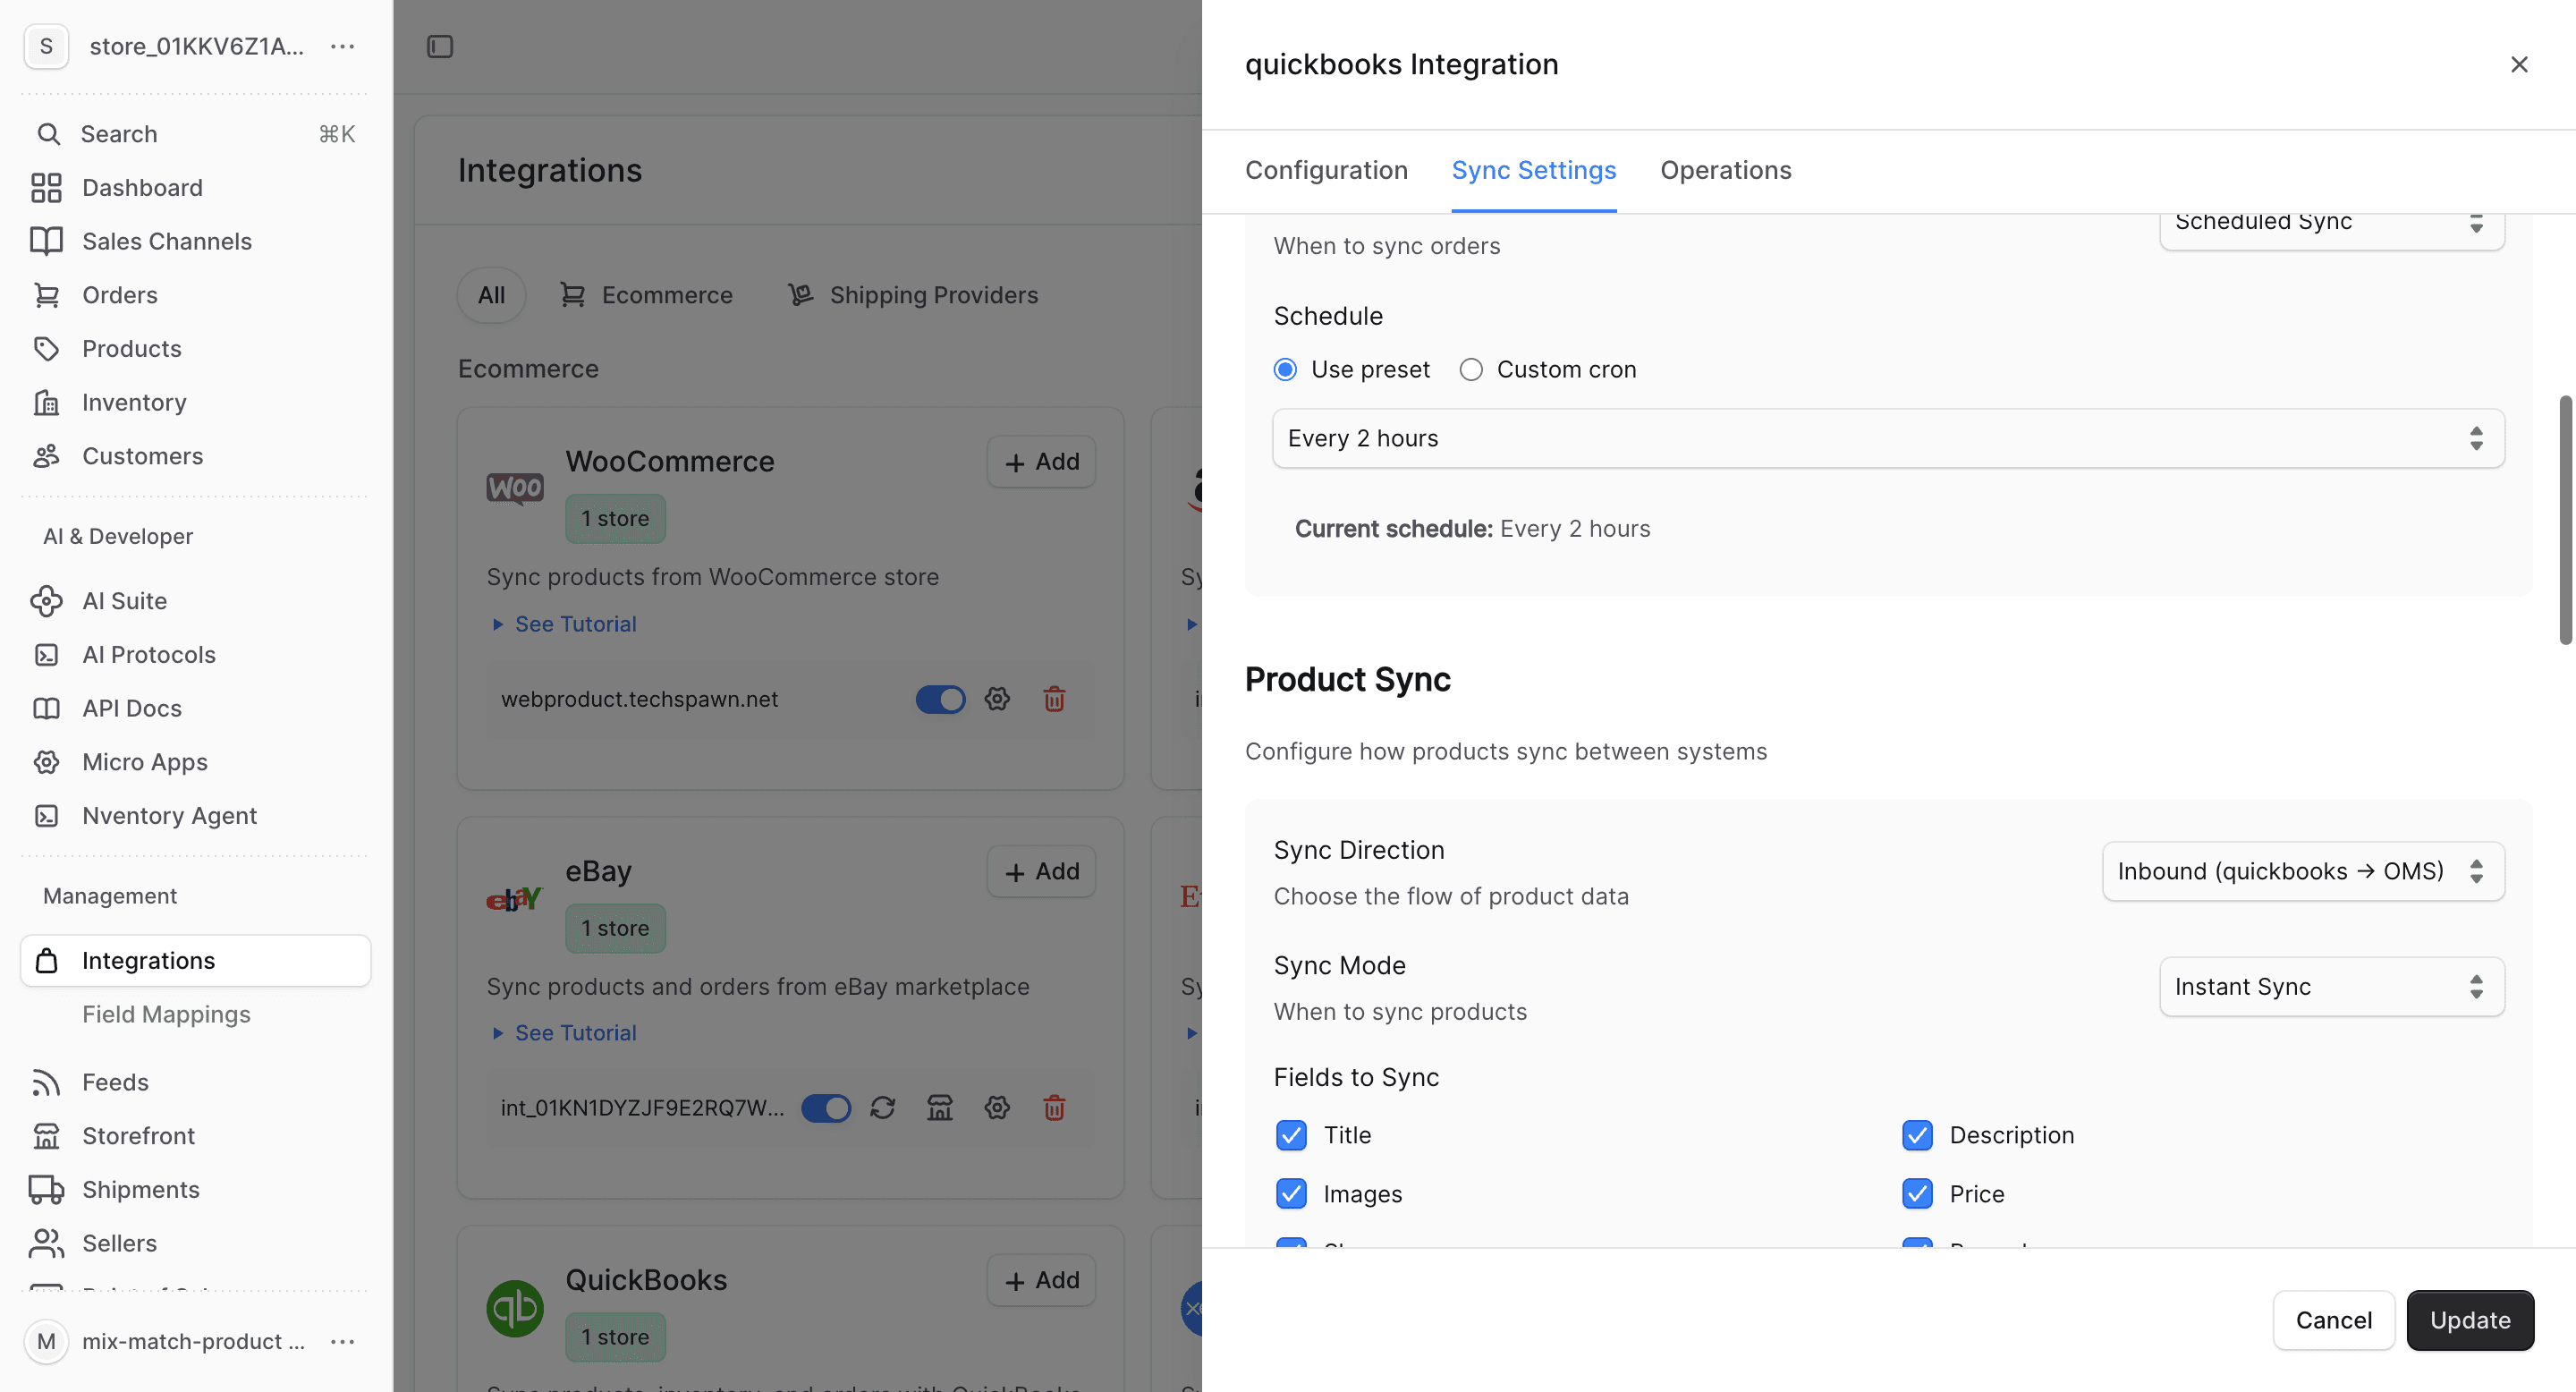Open settings gear for eBay store

(x=997, y=1107)
